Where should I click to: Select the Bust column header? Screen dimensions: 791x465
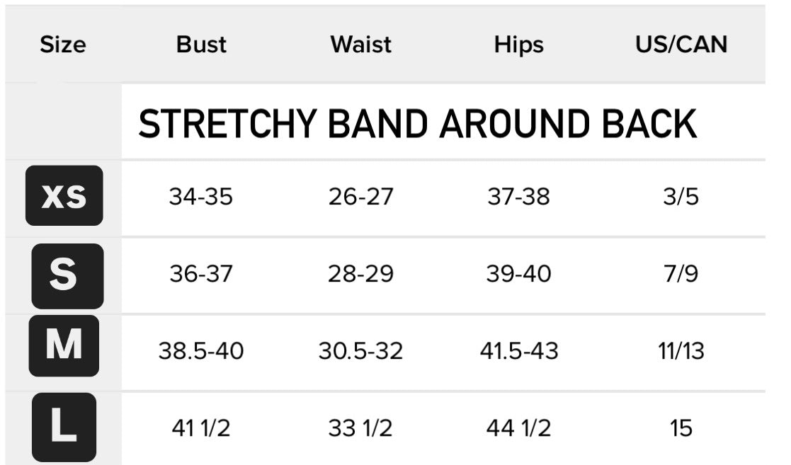(x=200, y=45)
